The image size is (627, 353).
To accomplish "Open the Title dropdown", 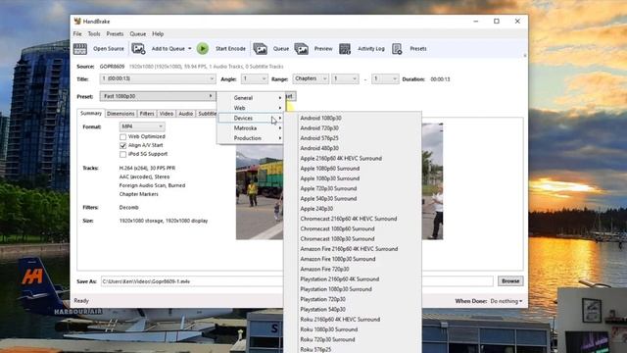I will point(158,78).
